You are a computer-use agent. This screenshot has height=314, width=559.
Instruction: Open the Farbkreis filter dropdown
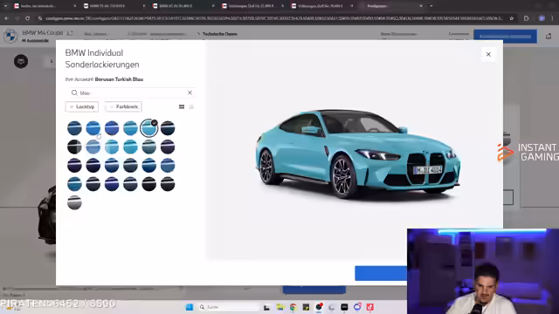click(x=124, y=106)
